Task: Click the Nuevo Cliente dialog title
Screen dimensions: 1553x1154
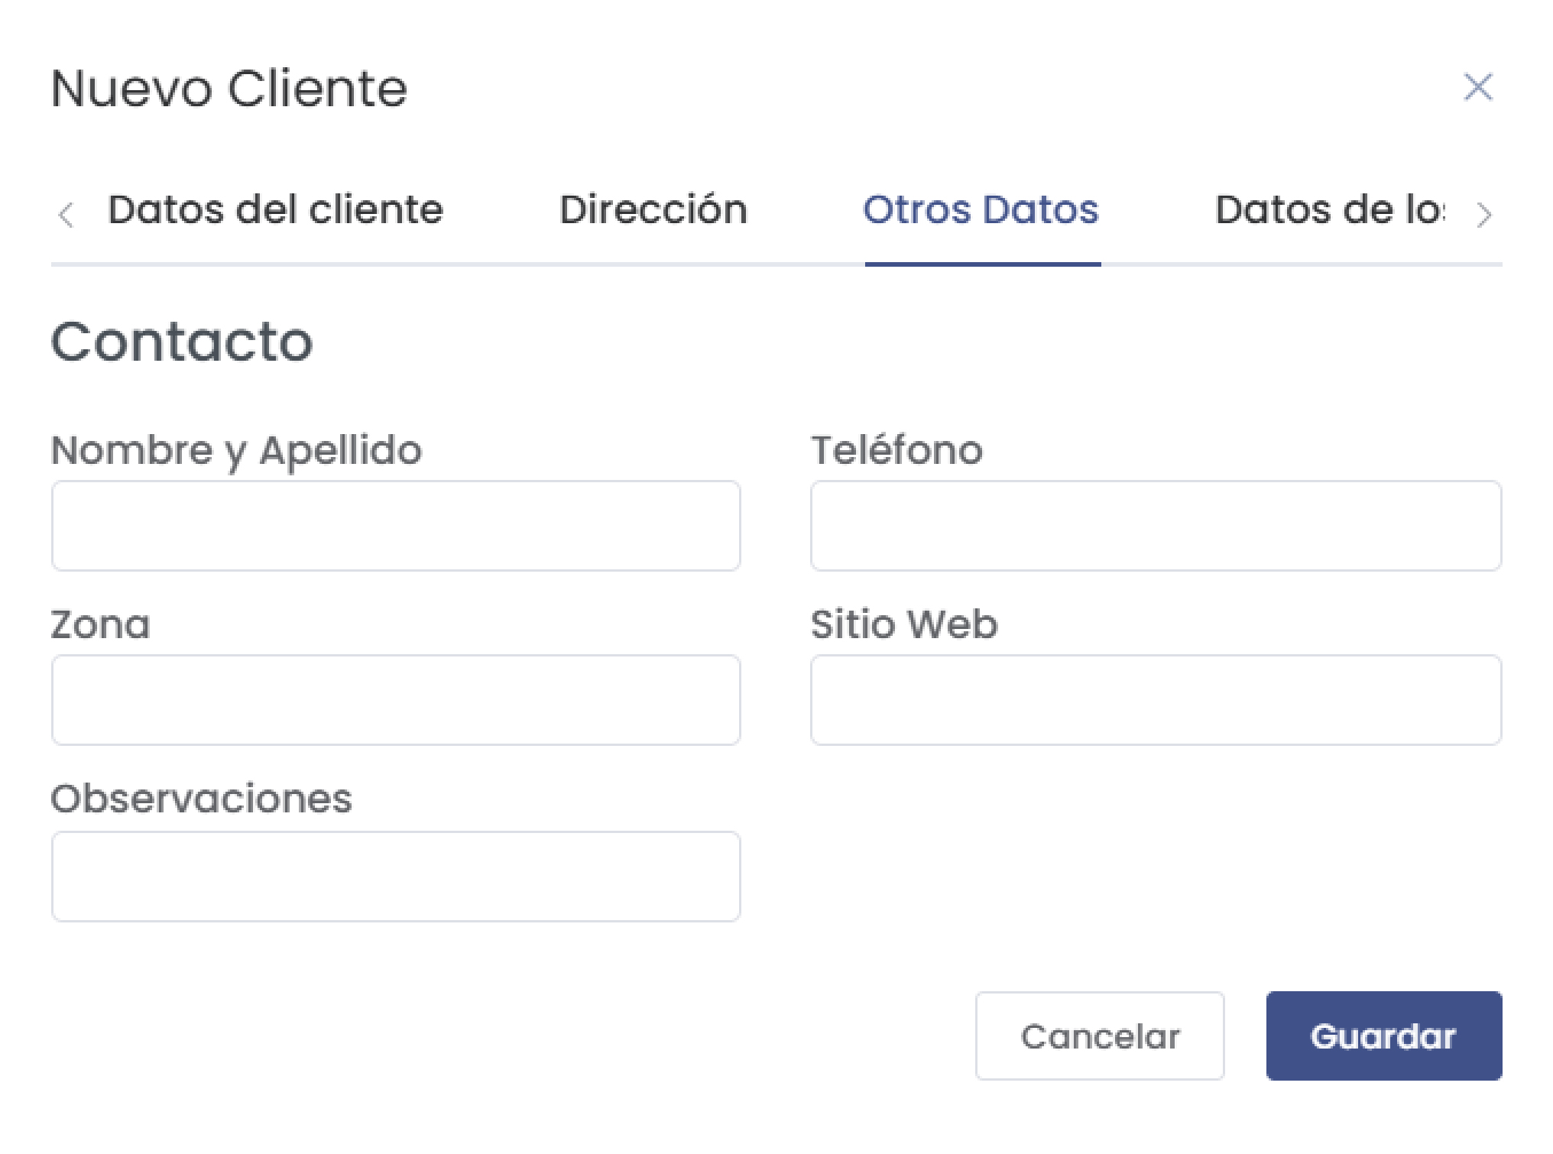Action: [228, 87]
